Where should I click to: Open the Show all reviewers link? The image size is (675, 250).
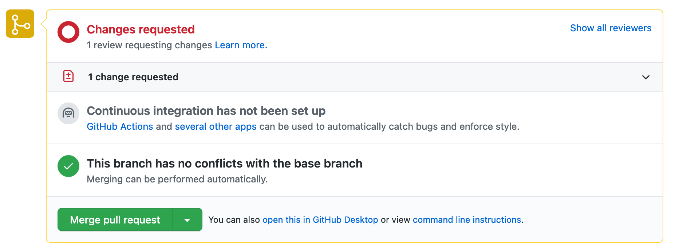point(611,28)
